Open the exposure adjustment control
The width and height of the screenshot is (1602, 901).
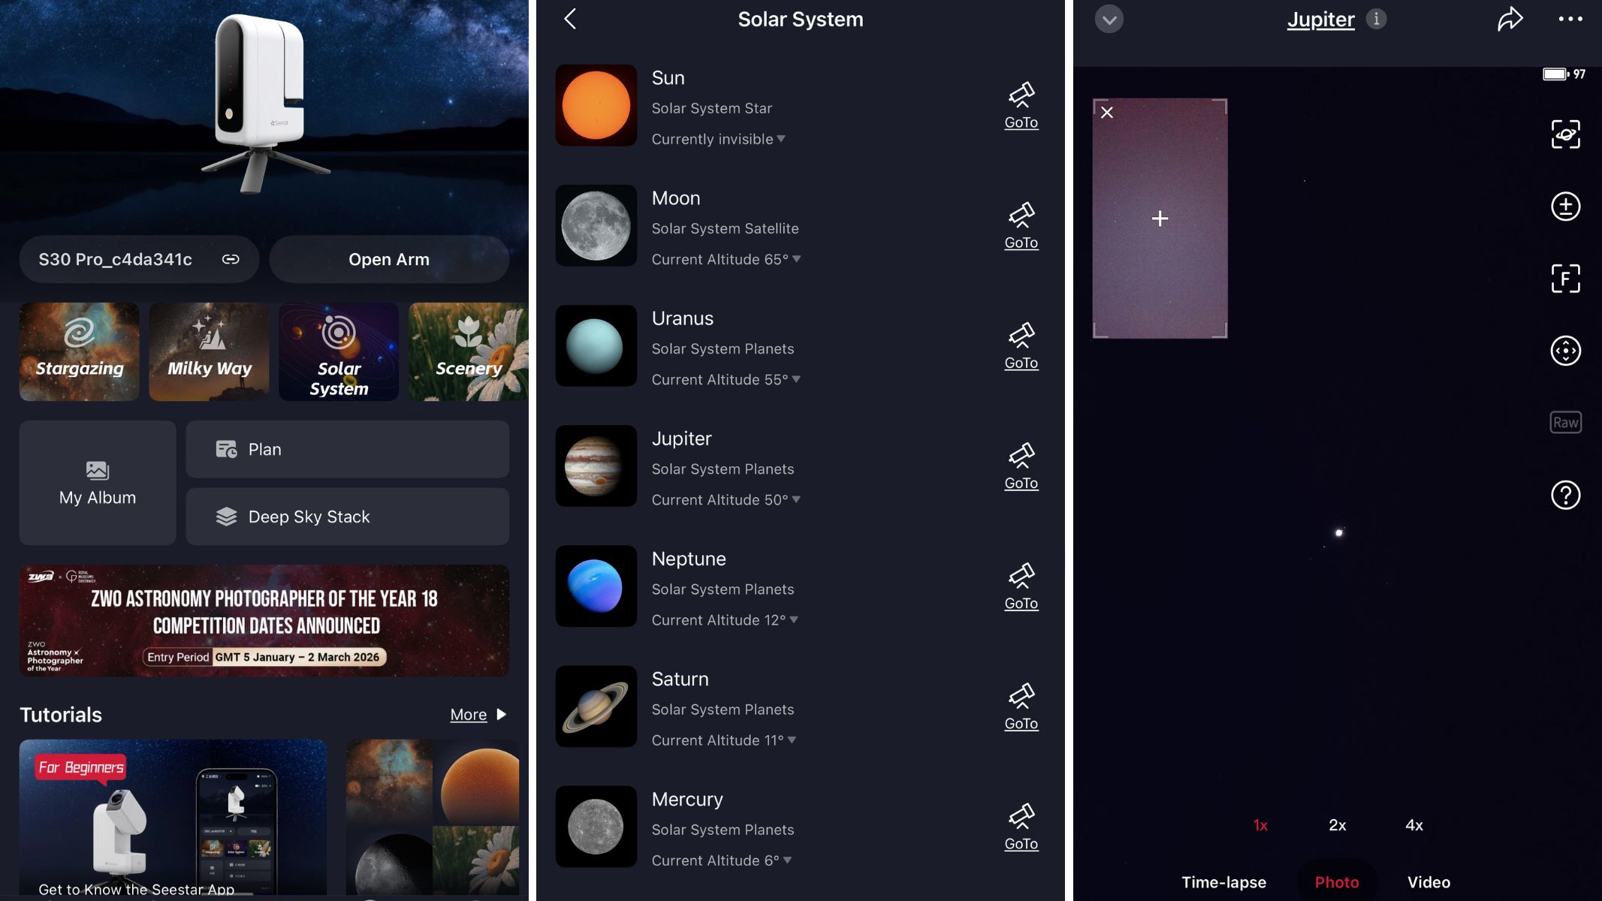pyautogui.click(x=1565, y=206)
